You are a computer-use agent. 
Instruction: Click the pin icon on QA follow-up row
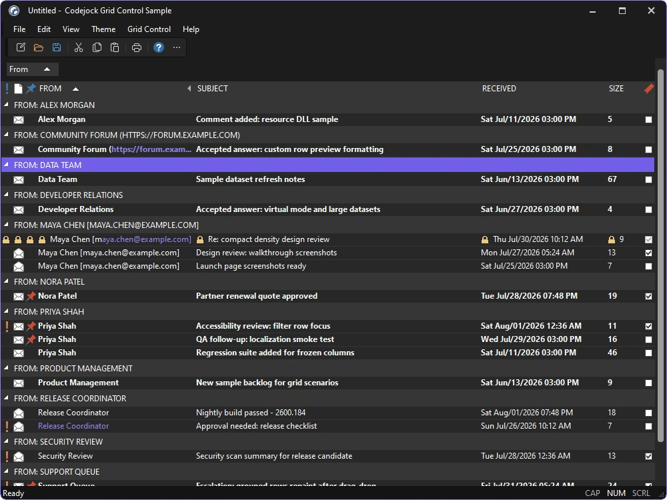[x=31, y=339]
